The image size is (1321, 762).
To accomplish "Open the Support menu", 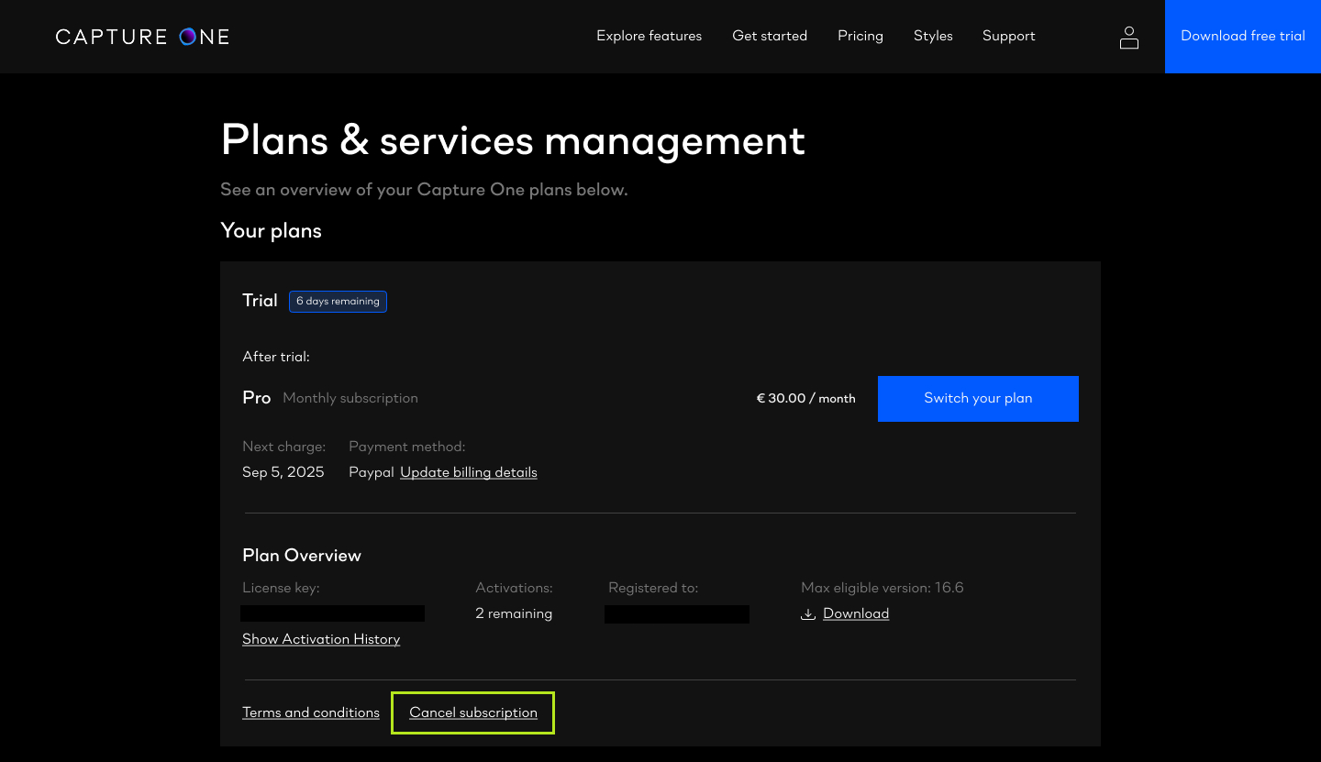I will click(1009, 36).
